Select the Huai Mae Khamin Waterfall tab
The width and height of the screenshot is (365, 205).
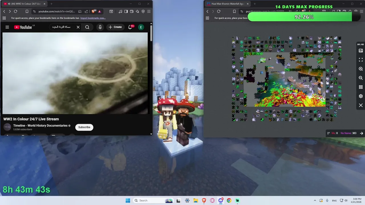coord(227,4)
